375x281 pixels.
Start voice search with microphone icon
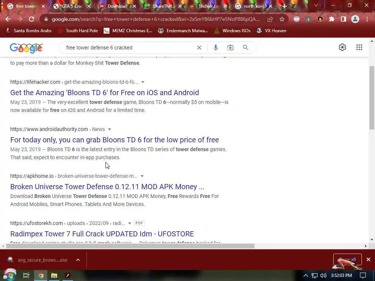click(215, 48)
